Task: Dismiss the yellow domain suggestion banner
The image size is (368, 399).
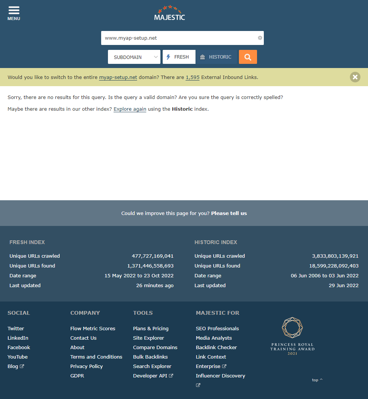Action: point(355,77)
